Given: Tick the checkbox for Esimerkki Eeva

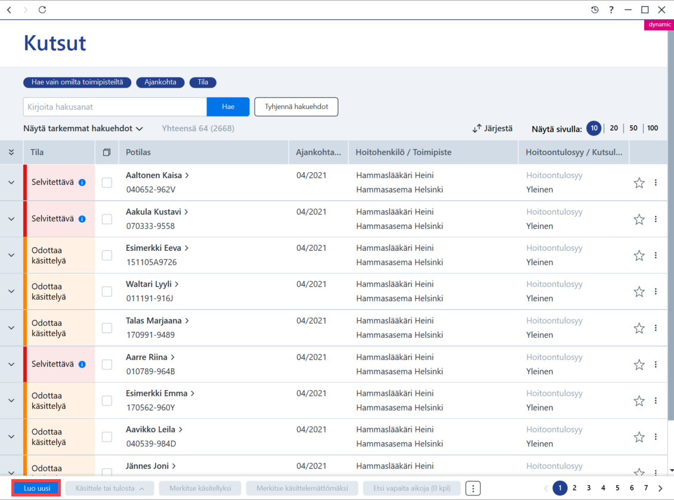Looking at the screenshot, I should pos(107,255).
